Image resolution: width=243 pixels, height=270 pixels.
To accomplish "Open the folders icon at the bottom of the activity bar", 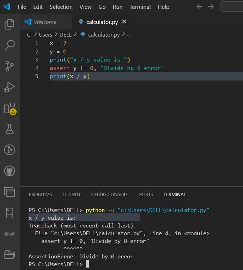I will click(10, 255).
